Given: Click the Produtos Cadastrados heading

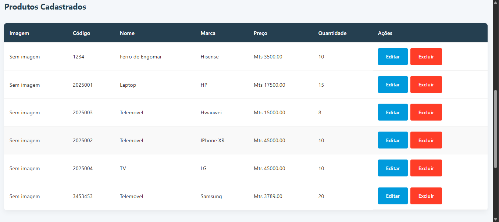Looking at the screenshot, I should click(x=45, y=7).
